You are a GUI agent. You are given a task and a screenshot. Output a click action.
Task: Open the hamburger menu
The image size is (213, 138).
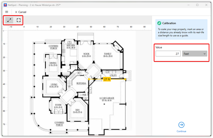coord(7,12)
